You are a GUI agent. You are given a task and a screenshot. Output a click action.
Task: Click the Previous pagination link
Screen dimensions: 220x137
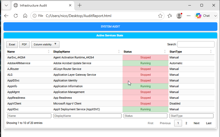(x=165, y=123)
